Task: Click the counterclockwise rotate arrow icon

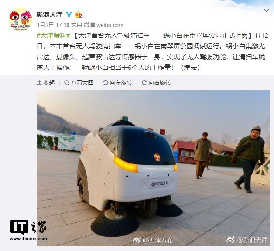Action: 105,82
